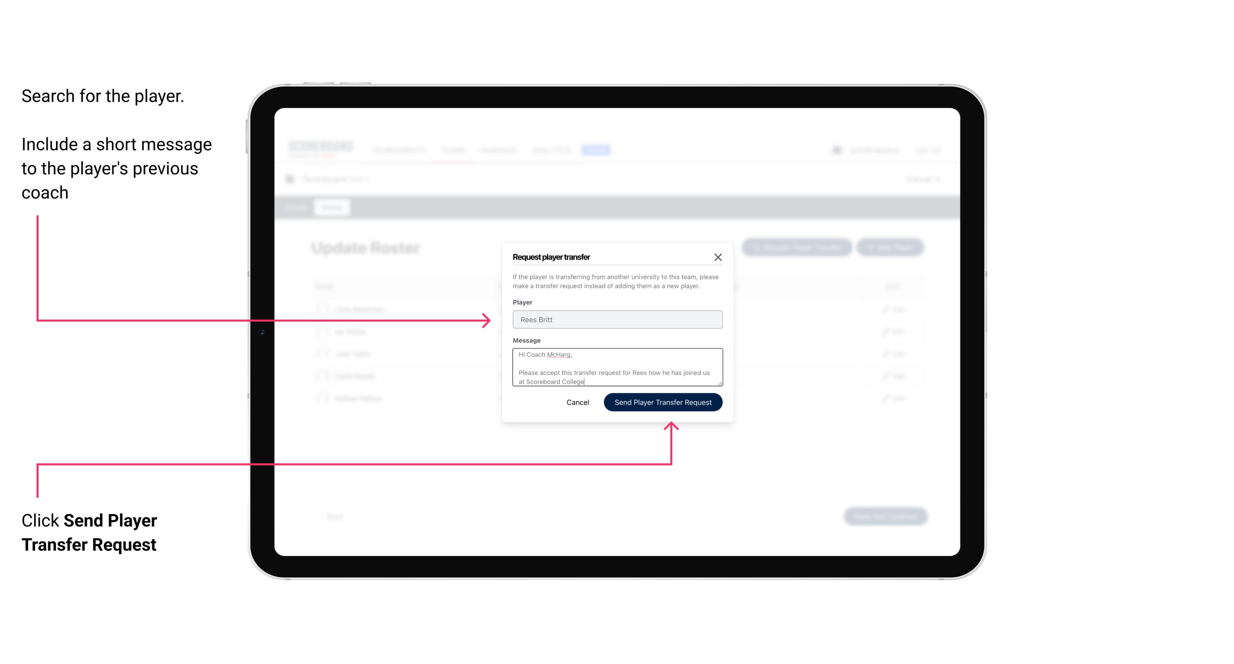
Task: Click the Cancel button in dialog
Action: (576, 401)
